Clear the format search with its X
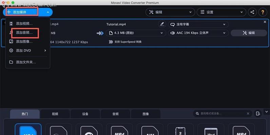The width and height of the screenshot is (270, 135). [x=248, y=114]
